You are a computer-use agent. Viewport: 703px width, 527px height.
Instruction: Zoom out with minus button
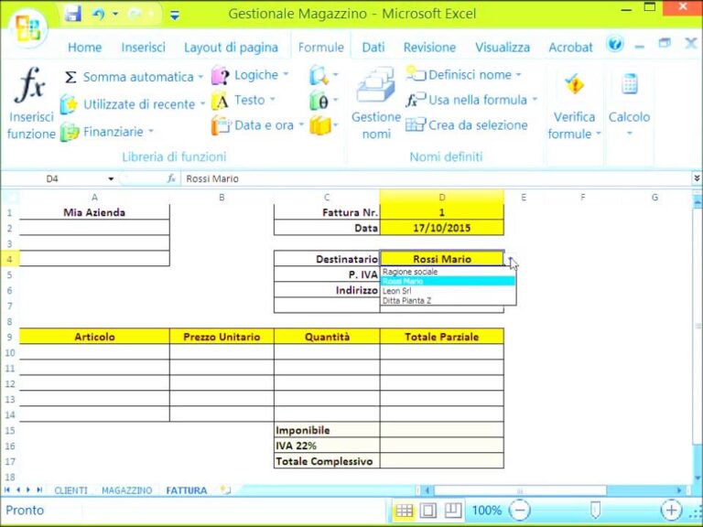(520, 510)
